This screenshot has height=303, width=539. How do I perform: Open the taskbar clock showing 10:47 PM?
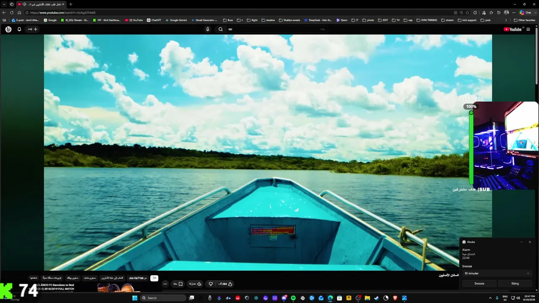click(529, 298)
